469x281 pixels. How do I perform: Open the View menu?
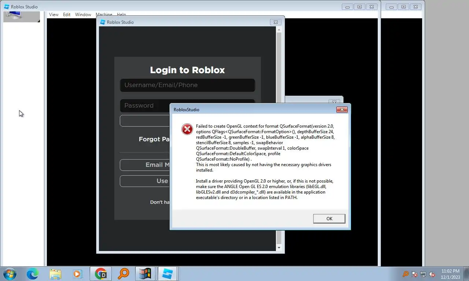[54, 15]
